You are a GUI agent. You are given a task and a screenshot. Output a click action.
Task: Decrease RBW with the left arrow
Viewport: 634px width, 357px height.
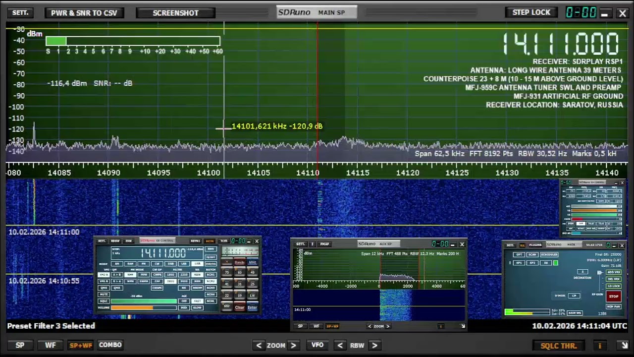(340, 346)
